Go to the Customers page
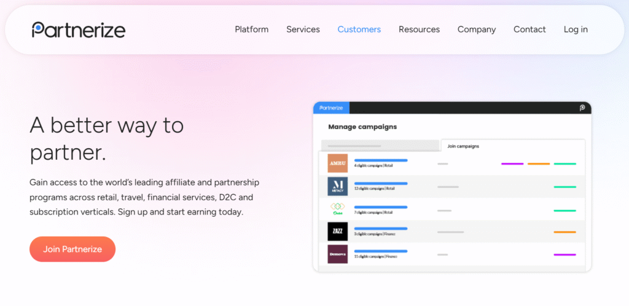Viewport: 629px width, 306px height. tap(359, 29)
